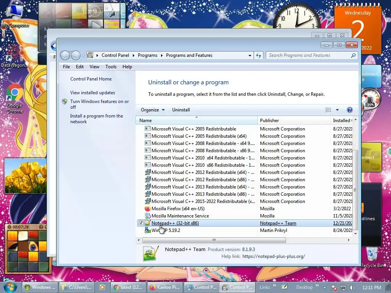
Task: Expand the arrow after Control Panel in breadcrumb
Action: [x=133, y=55]
